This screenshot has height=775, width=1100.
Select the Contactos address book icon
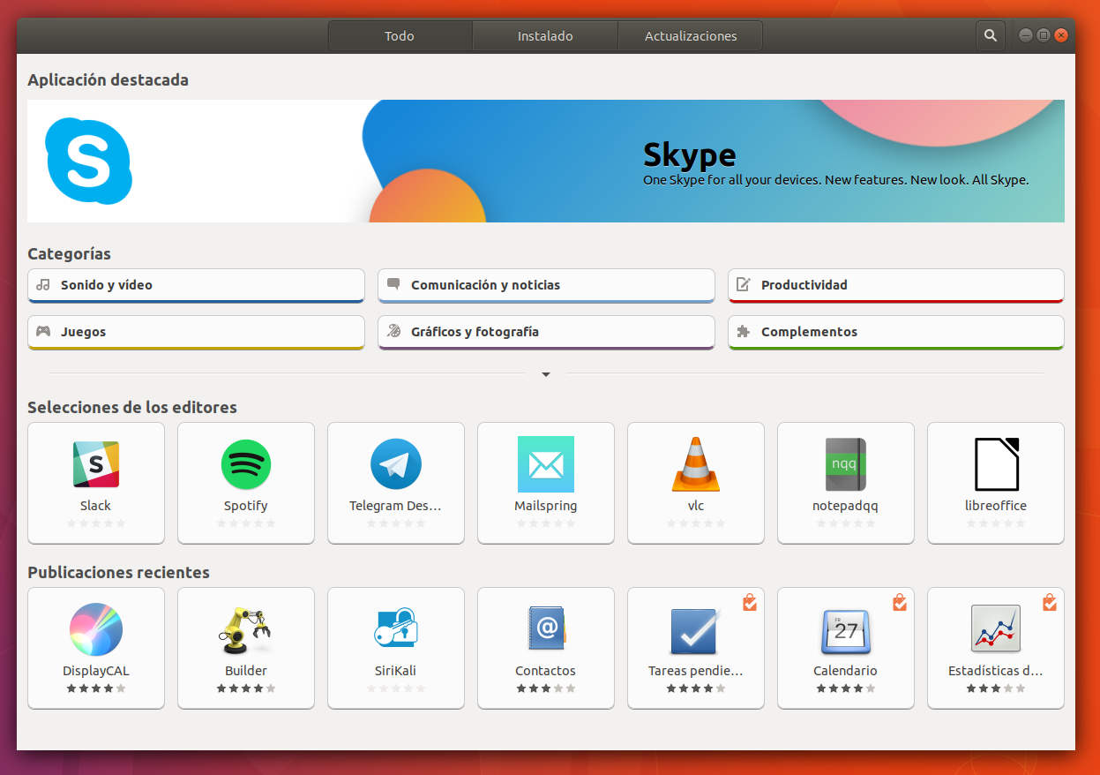tap(546, 629)
